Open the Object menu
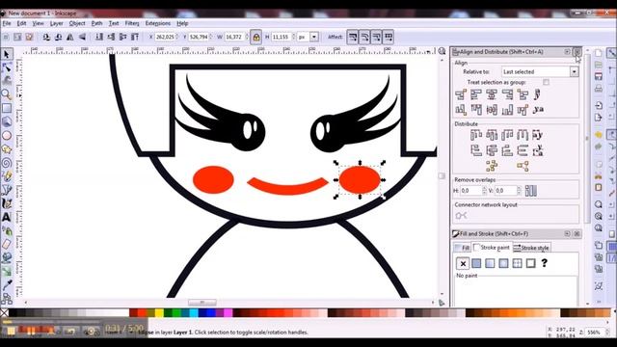The image size is (617, 347). point(77,23)
